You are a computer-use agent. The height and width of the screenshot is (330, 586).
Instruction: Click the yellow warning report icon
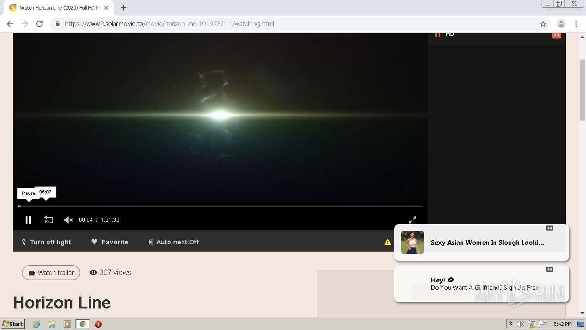(388, 242)
